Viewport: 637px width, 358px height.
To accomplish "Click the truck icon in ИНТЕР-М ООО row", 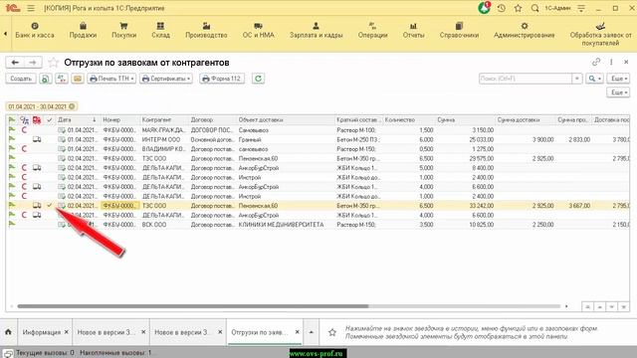I will click(37, 139).
